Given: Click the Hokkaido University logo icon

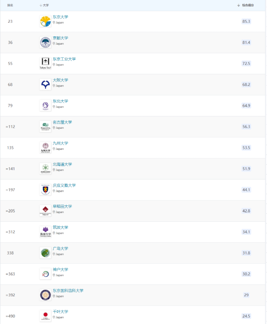Looking at the screenshot, I should (x=45, y=168).
